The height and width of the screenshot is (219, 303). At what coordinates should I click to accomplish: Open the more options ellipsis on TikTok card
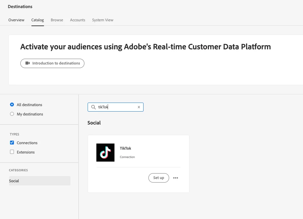pos(176,178)
